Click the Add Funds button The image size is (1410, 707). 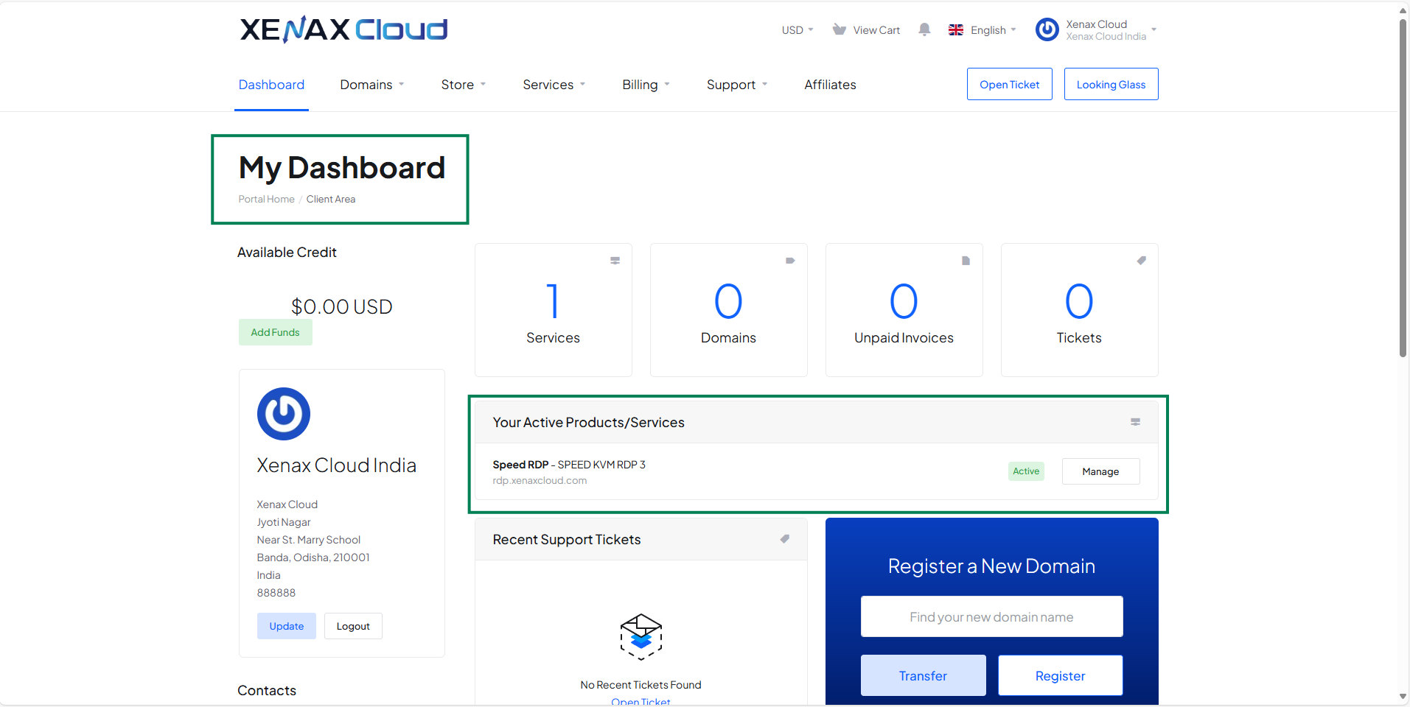coord(275,332)
